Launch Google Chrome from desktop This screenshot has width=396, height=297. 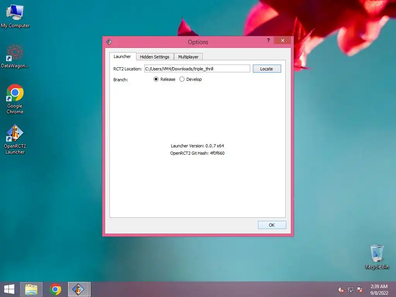coord(15,99)
